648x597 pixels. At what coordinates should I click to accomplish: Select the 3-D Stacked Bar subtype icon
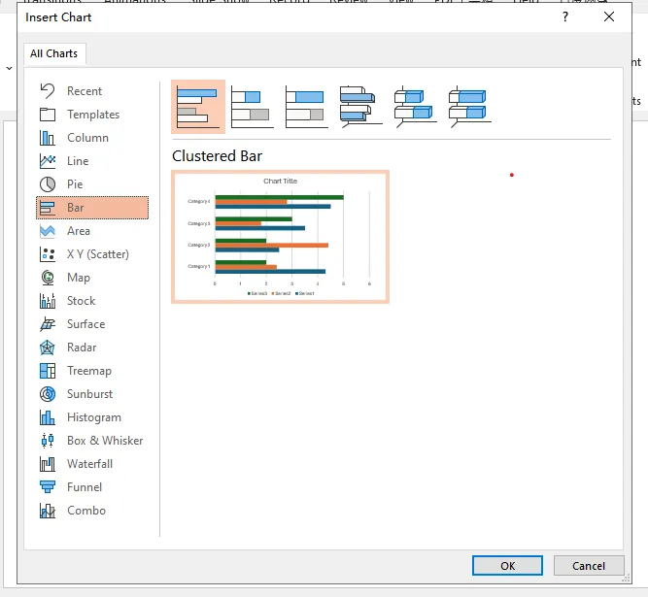pos(416,106)
